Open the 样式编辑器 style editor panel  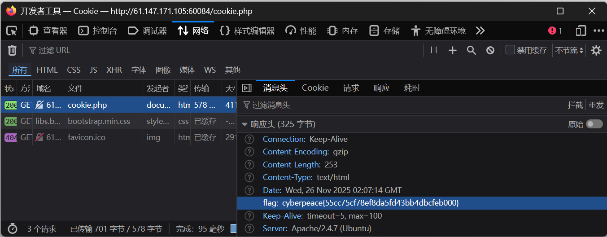click(247, 31)
